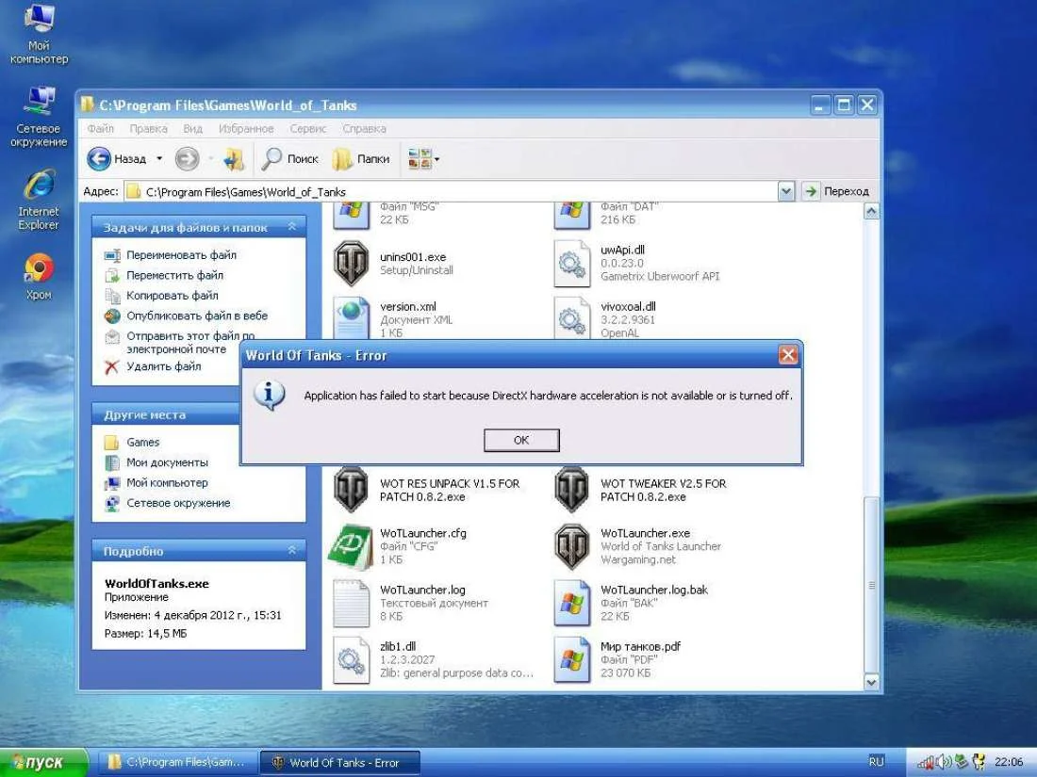Open the Сервис menu
The height and width of the screenshot is (777, 1037).
point(308,128)
